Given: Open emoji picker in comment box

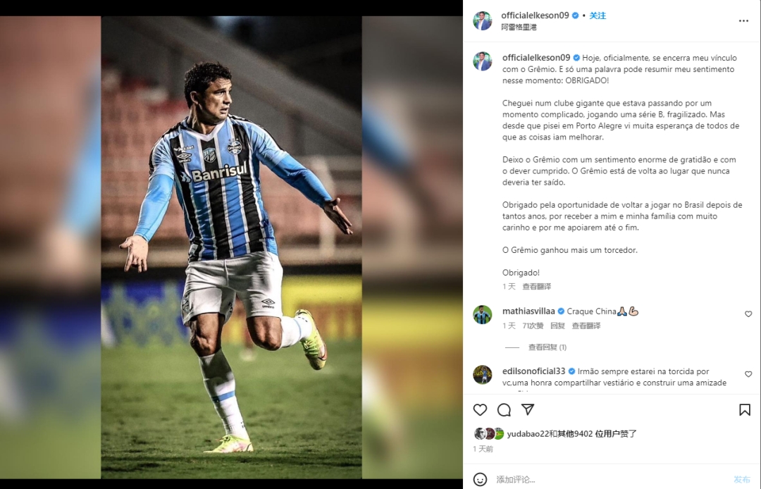Looking at the screenshot, I should (480, 479).
